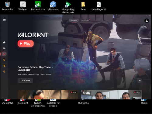152x114 pixels.
Task: Select the Riot Client desktop shortcut label
Action: tap(23, 103)
